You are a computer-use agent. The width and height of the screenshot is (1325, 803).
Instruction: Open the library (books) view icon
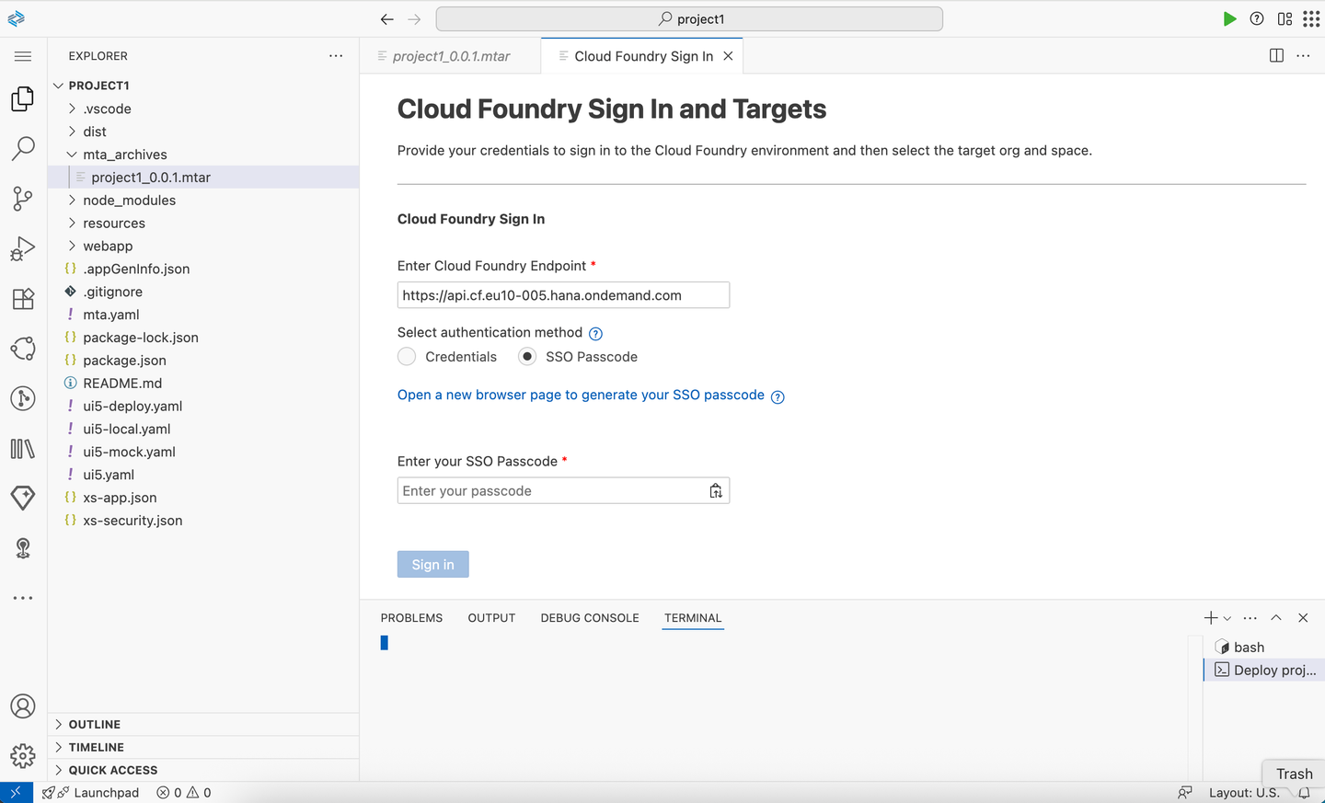click(x=23, y=449)
